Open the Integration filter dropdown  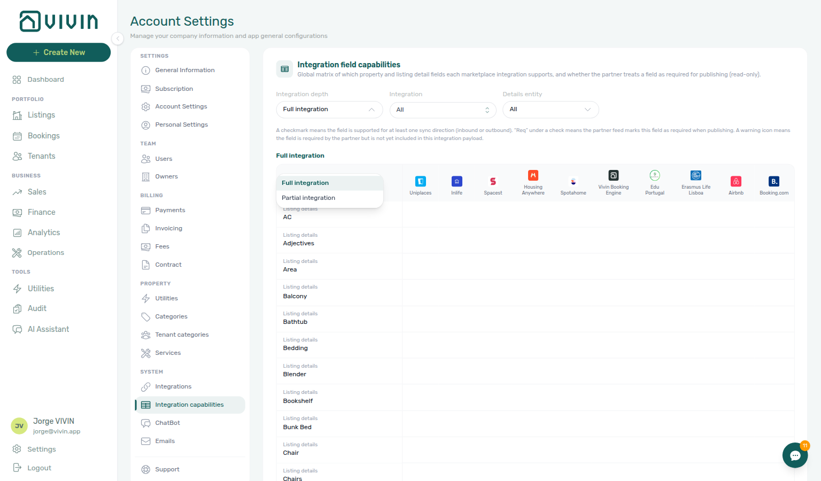(443, 110)
